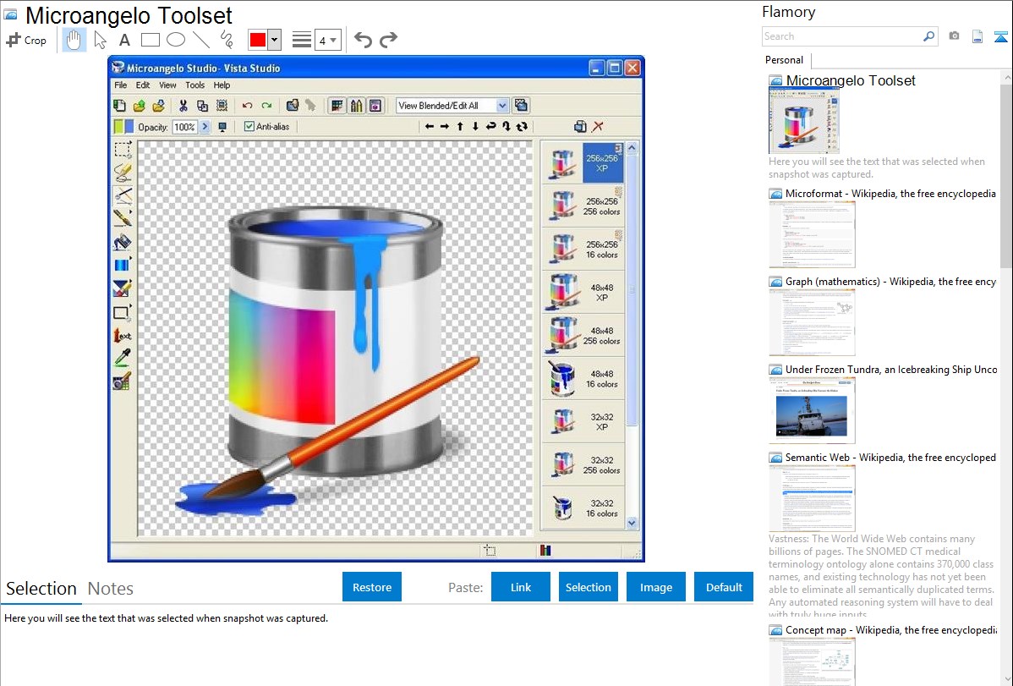The width and height of the screenshot is (1013, 686).
Task: Select the ellipse shape tool
Action: [x=176, y=40]
